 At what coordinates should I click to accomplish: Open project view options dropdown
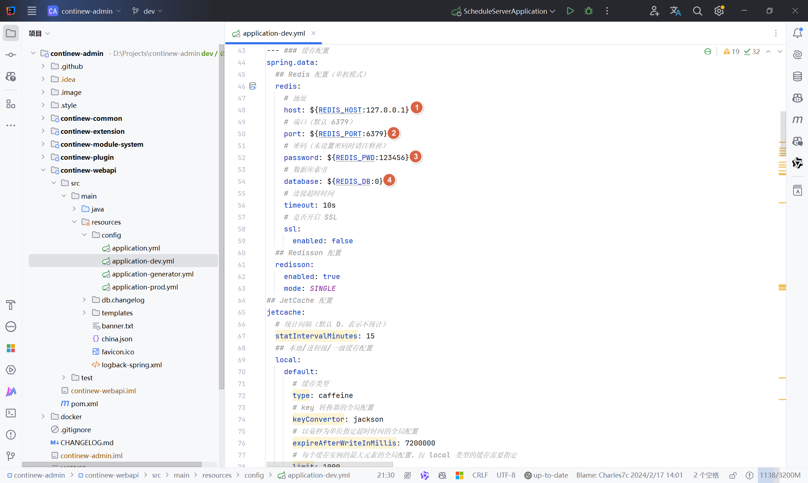[x=39, y=34]
